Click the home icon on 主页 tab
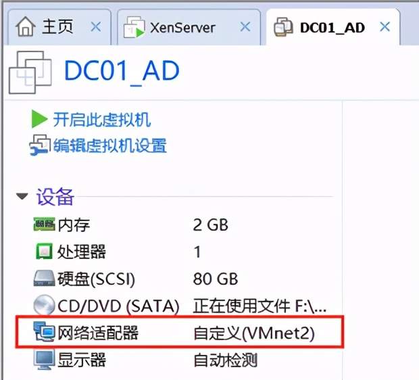Viewport: 419px width, 380px height. point(26,26)
